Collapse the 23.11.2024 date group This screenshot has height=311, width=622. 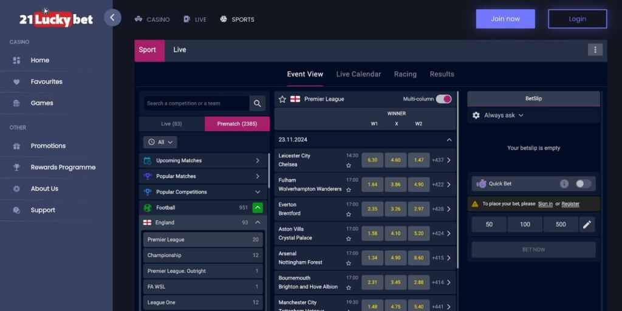449,140
